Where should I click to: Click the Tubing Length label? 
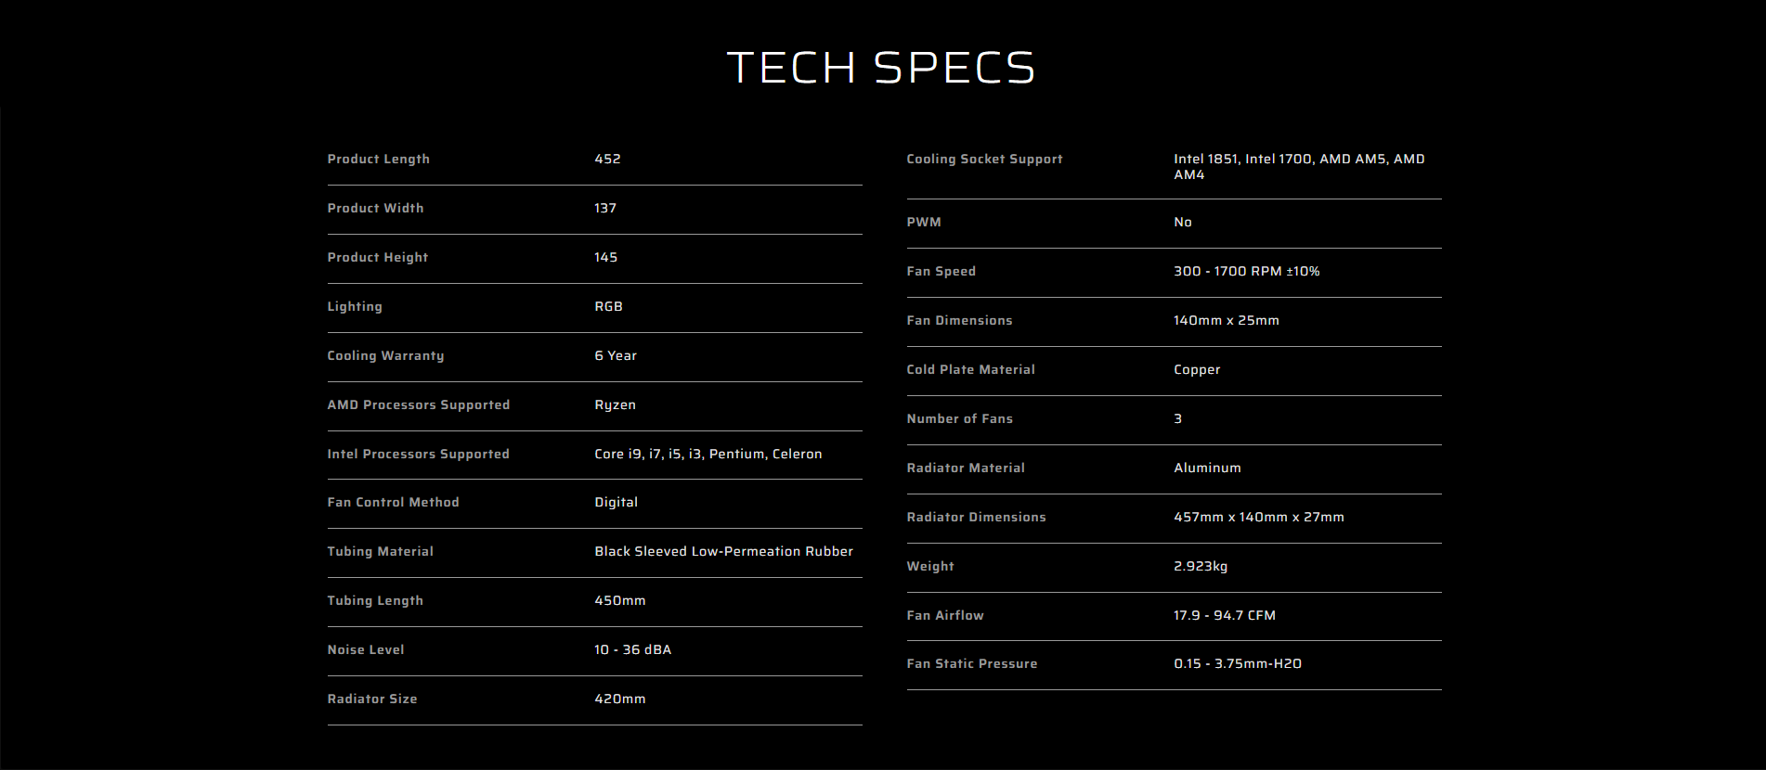point(375,601)
